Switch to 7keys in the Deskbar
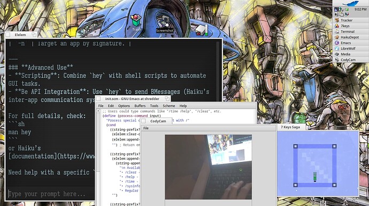 point(351,26)
